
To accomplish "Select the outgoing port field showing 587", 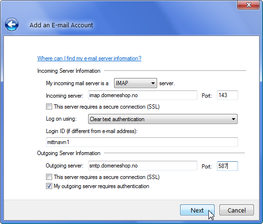I will point(228,166).
